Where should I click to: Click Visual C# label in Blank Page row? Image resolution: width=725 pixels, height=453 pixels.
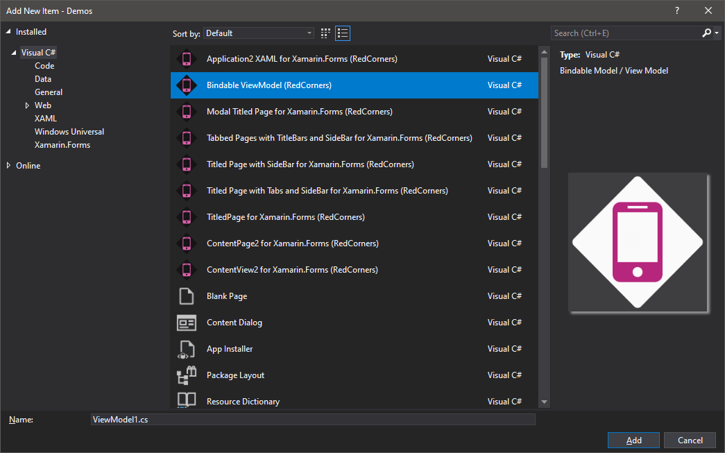click(x=504, y=296)
